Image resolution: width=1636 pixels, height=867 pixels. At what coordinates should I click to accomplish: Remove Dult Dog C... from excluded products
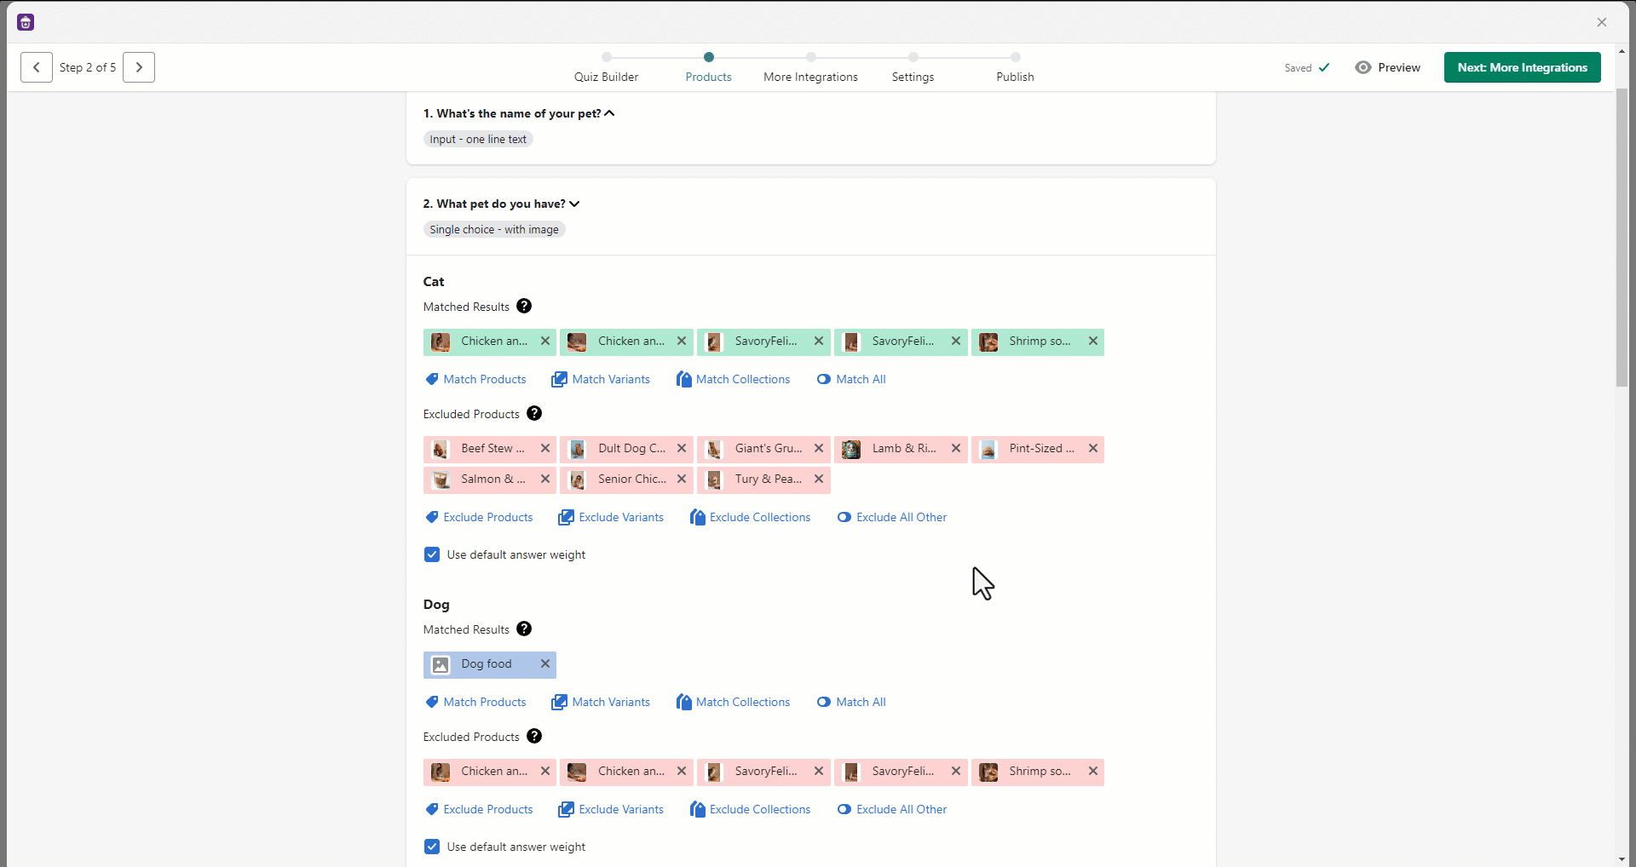point(682,448)
